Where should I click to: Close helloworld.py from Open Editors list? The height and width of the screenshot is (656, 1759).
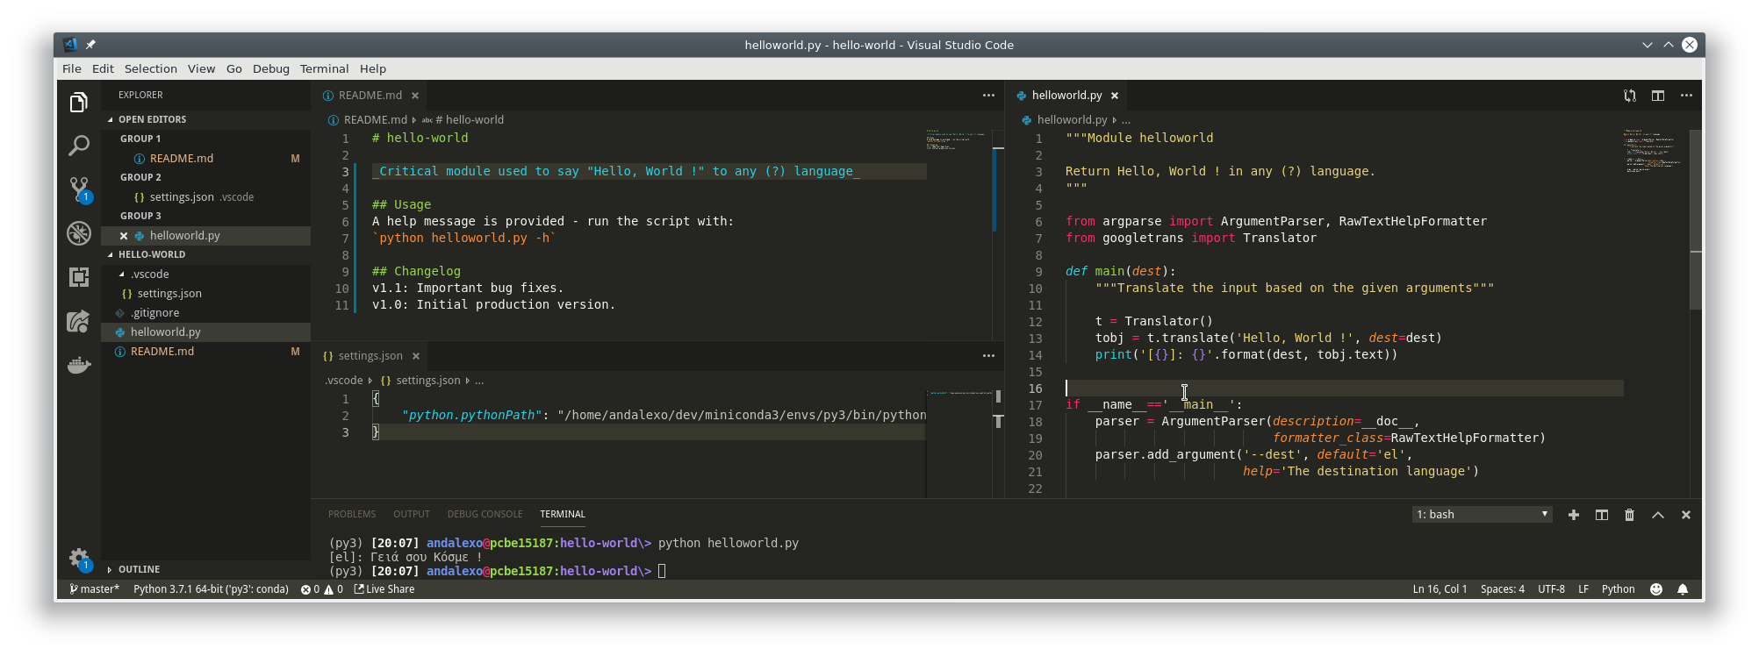coord(124,236)
